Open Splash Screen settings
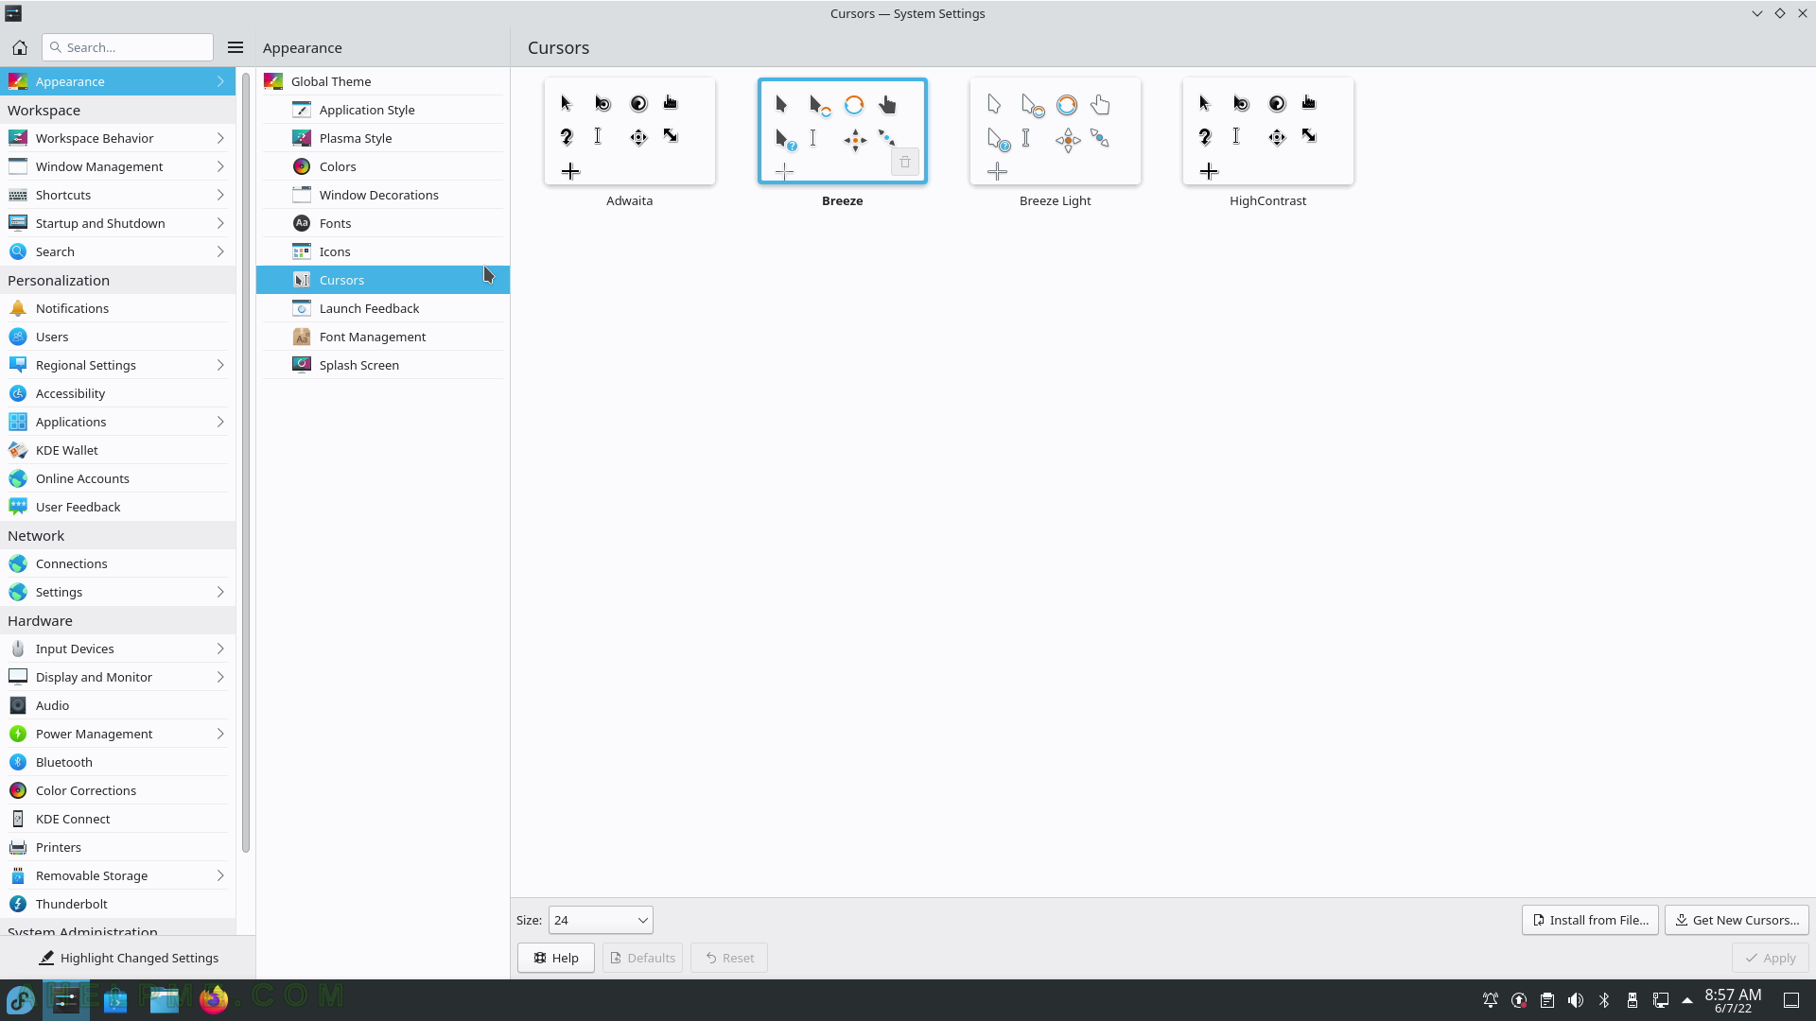The height and width of the screenshot is (1021, 1816). (383, 365)
